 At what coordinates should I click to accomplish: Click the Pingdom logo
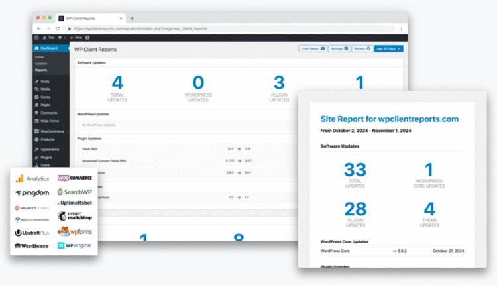click(32, 193)
